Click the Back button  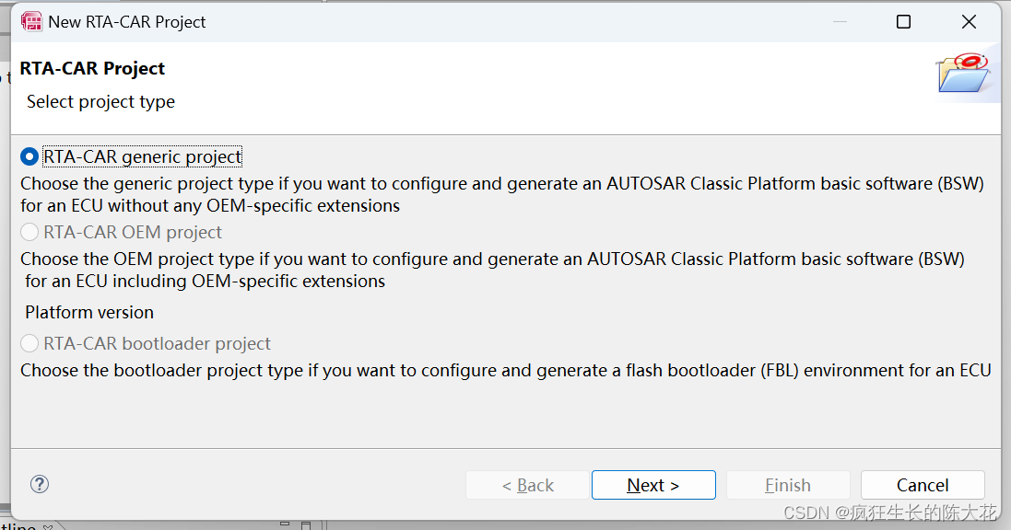click(528, 485)
